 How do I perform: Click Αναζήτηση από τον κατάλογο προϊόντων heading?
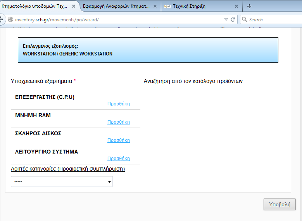click(x=193, y=81)
